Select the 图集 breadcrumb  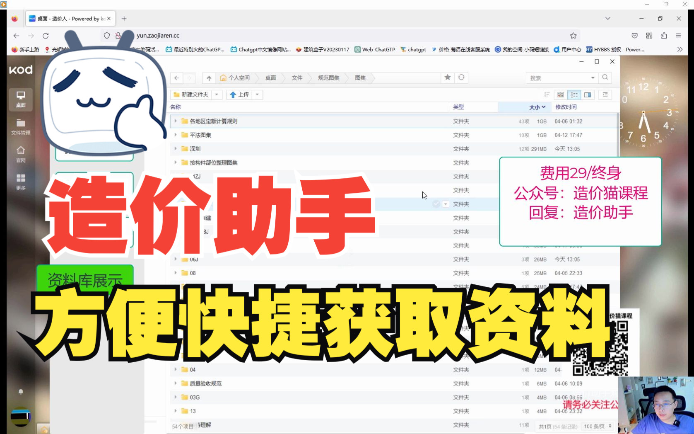(x=360, y=78)
